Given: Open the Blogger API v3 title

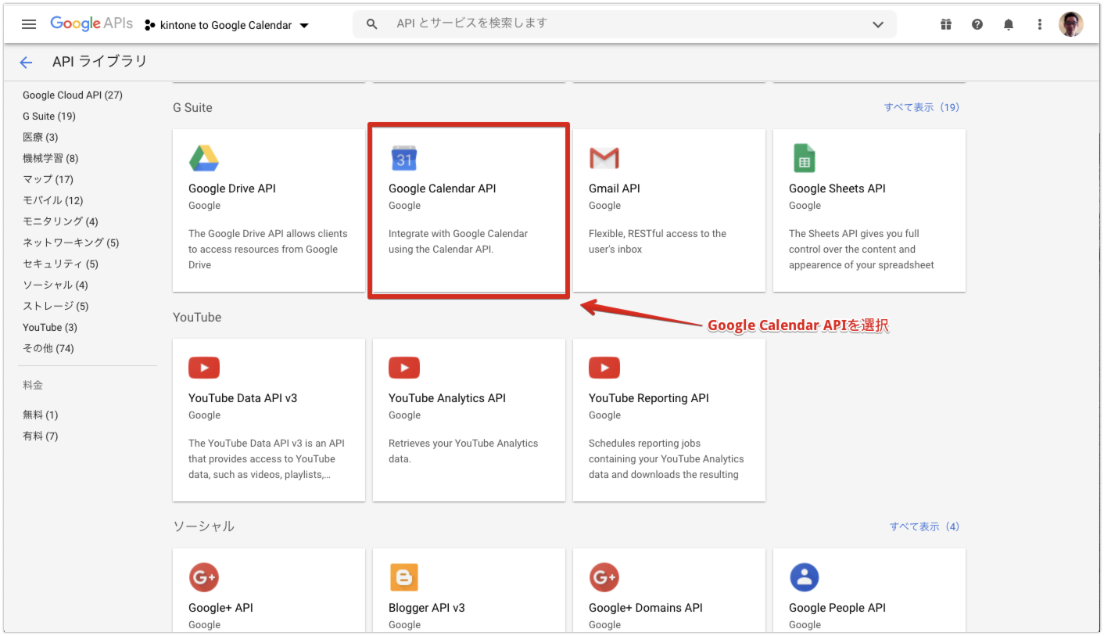Looking at the screenshot, I should [x=427, y=608].
